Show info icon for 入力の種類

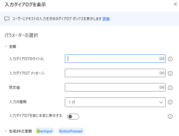click(x=170, y=102)
